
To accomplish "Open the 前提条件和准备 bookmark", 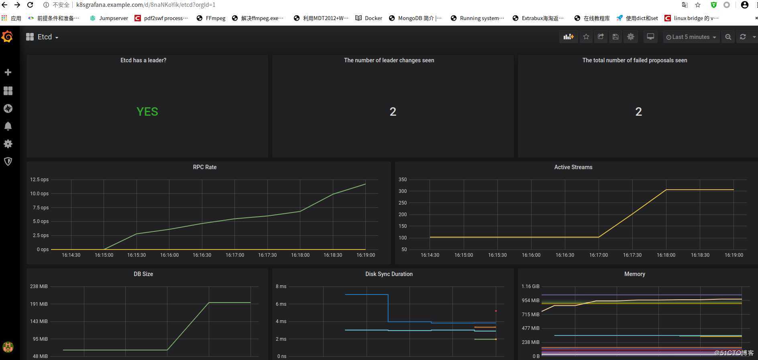I will 53,18.
